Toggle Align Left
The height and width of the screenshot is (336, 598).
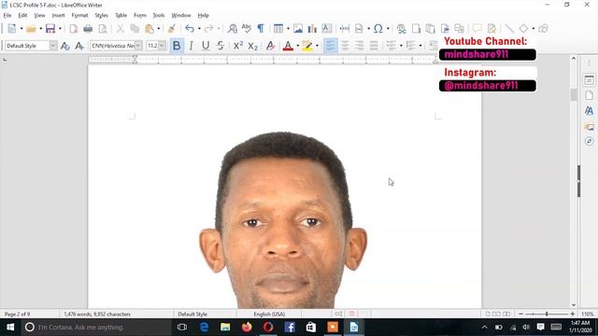330,46
